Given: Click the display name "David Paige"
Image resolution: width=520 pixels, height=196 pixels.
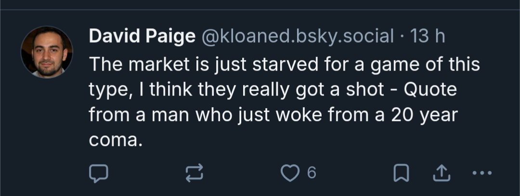Looking at the screenshot, I should [x=142, y=37].
